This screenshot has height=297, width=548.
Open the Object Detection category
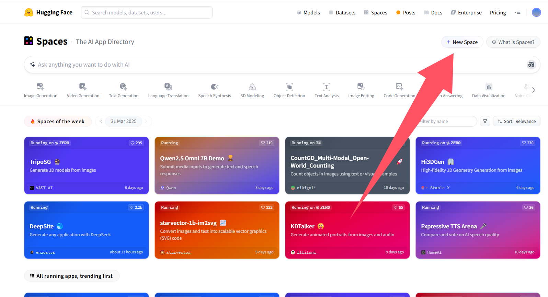289,90
